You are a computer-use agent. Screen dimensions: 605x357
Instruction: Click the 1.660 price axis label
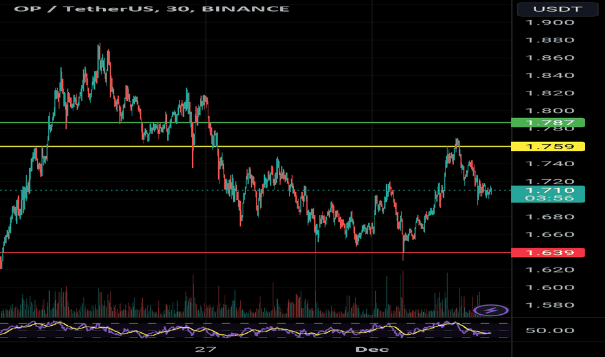[550, 235]
